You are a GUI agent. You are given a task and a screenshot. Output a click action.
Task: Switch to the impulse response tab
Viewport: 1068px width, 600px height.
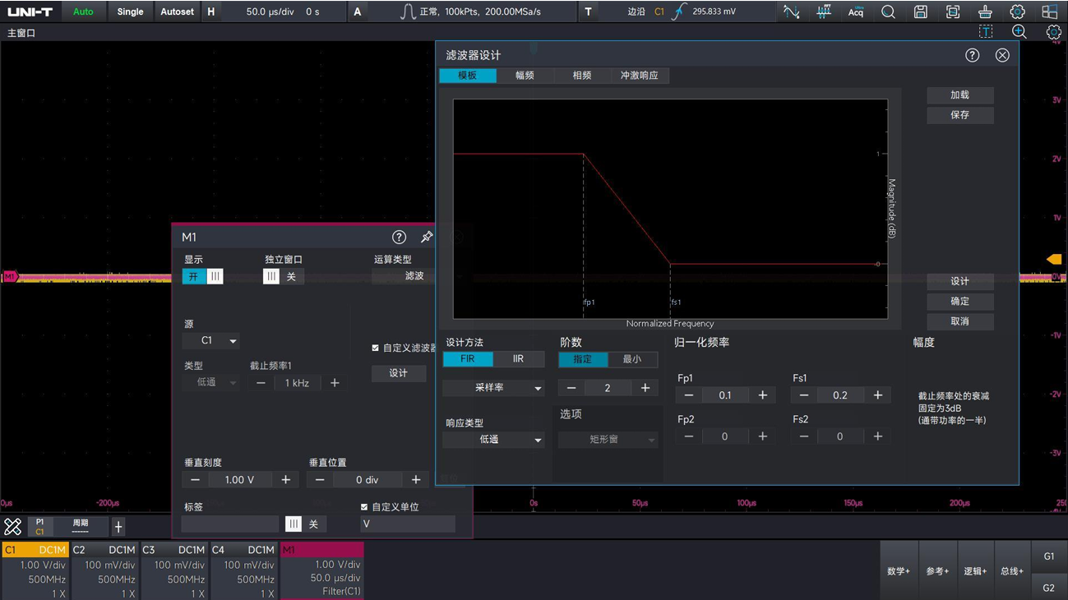coord(639,76)
